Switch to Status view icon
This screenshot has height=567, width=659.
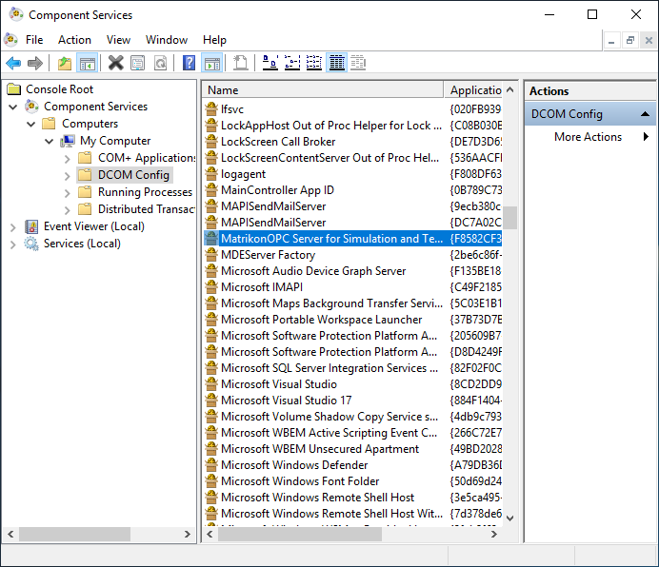tap(358, 64)
